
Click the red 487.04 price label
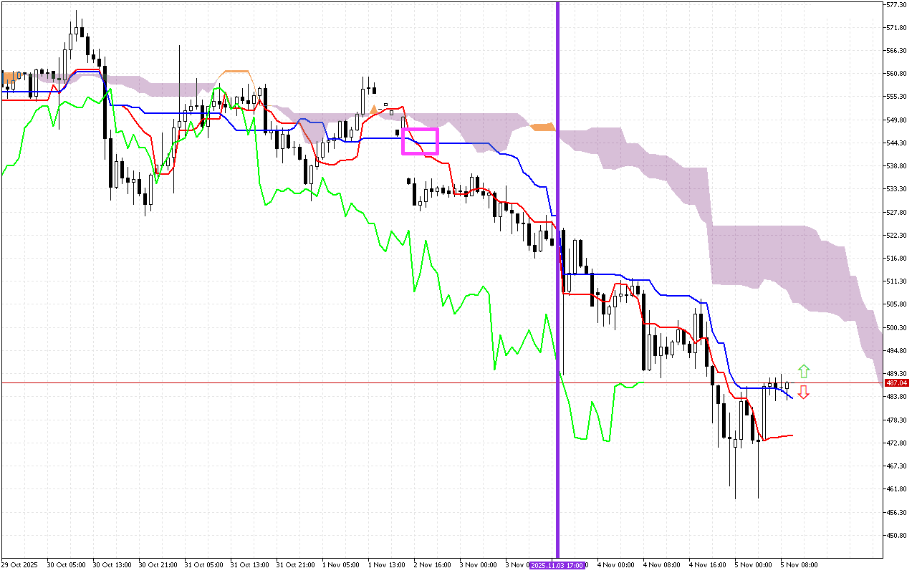point(896,383)
